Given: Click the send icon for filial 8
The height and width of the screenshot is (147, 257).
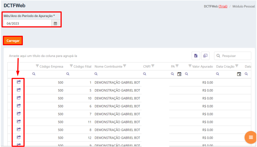Looking at the screenshot, I should click(19, 129).
